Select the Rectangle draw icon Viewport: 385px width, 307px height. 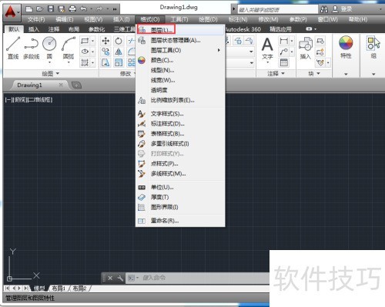coord(85,41)
